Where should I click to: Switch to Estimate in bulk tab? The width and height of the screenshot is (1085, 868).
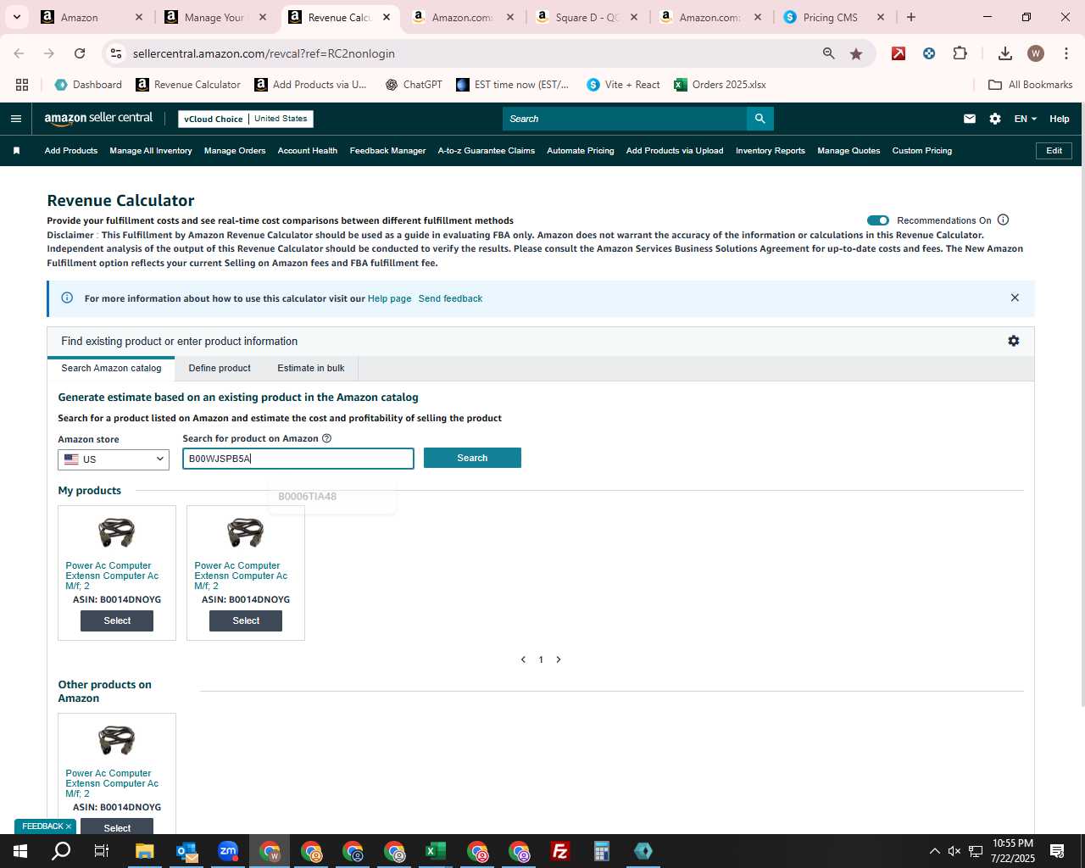311,368
